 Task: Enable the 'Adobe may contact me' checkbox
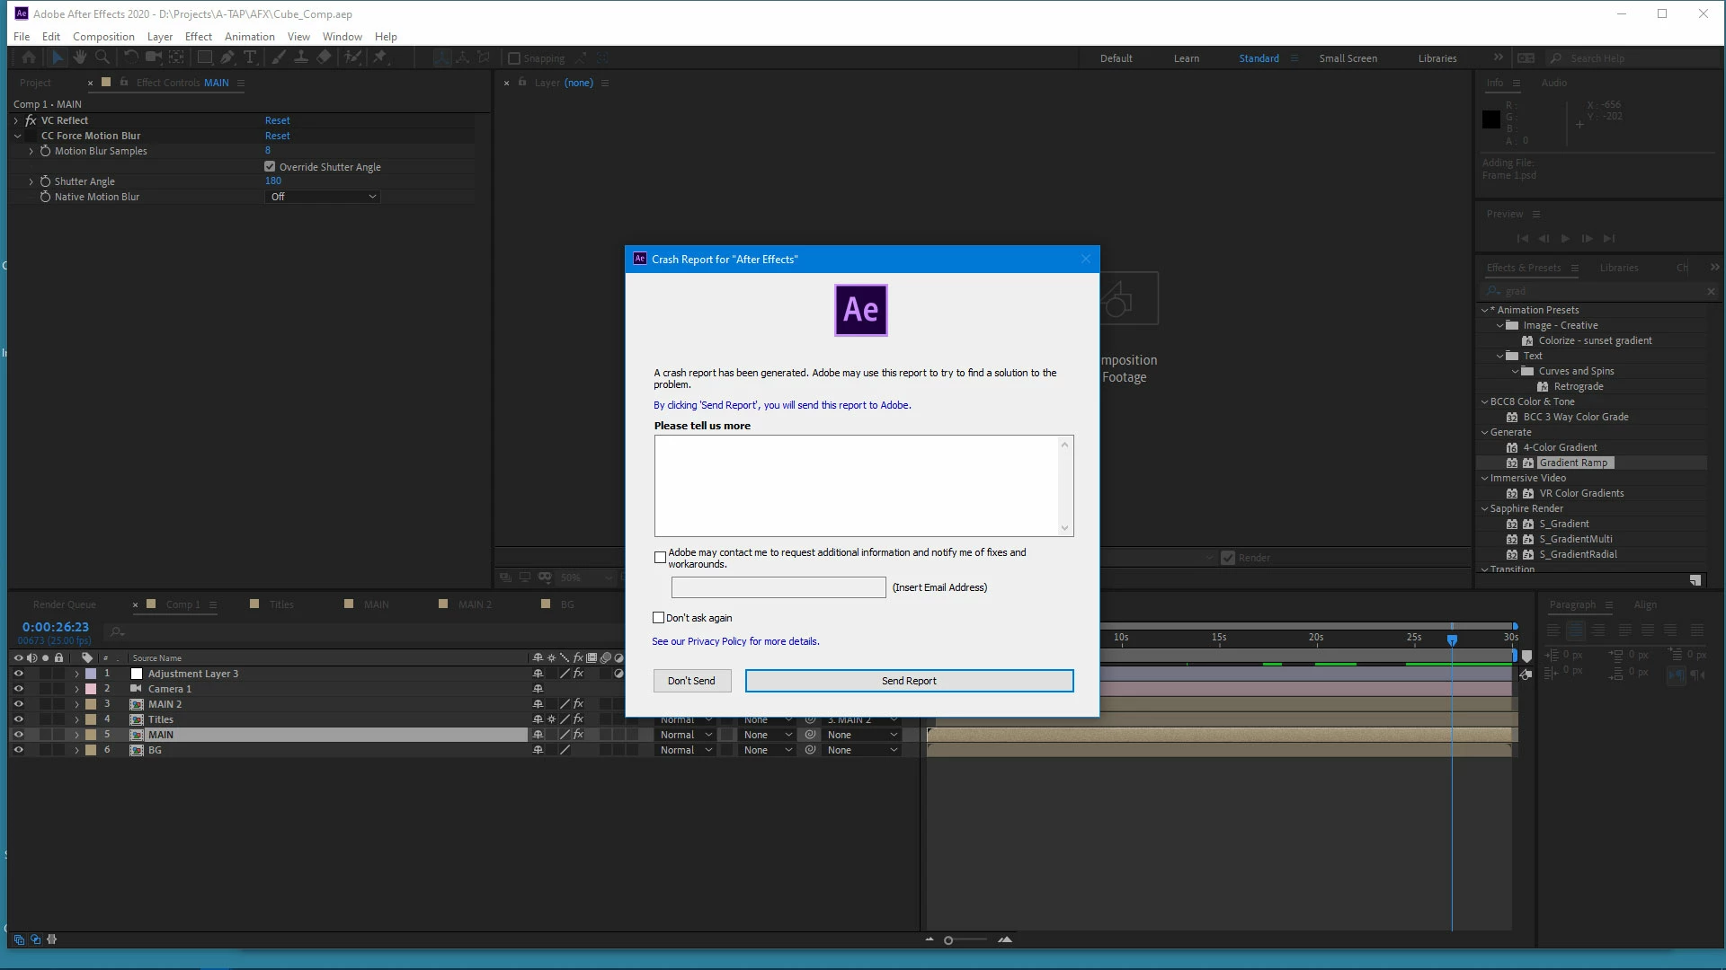661,558
